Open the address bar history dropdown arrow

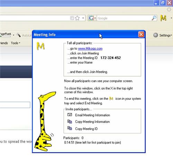(83, 18)
